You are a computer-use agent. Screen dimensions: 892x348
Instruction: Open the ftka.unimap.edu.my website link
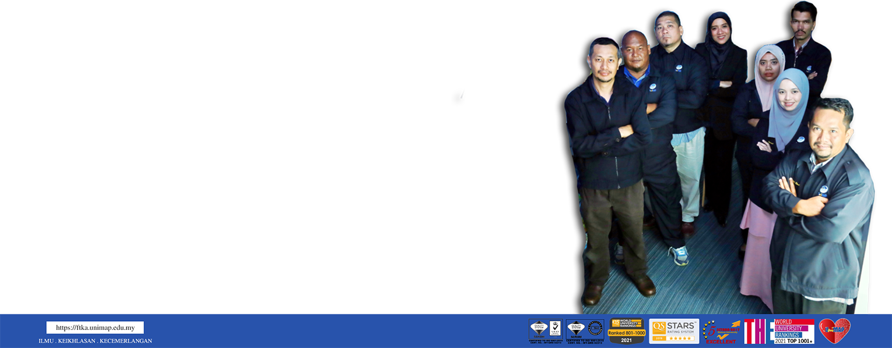tap(95, 328)
